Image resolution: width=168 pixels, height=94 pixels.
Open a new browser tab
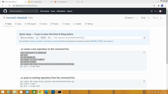click(x=82, y=2)
